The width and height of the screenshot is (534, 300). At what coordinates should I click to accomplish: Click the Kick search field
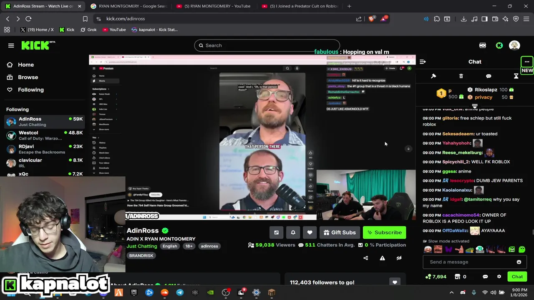point(267,45)
